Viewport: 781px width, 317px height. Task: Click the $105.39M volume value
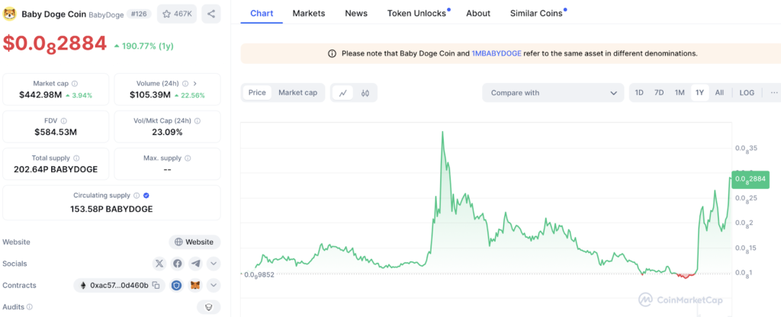point(150,94)
